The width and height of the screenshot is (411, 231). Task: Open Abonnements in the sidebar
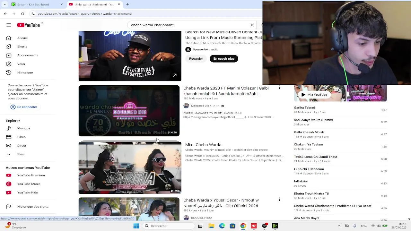coord(28,56)
